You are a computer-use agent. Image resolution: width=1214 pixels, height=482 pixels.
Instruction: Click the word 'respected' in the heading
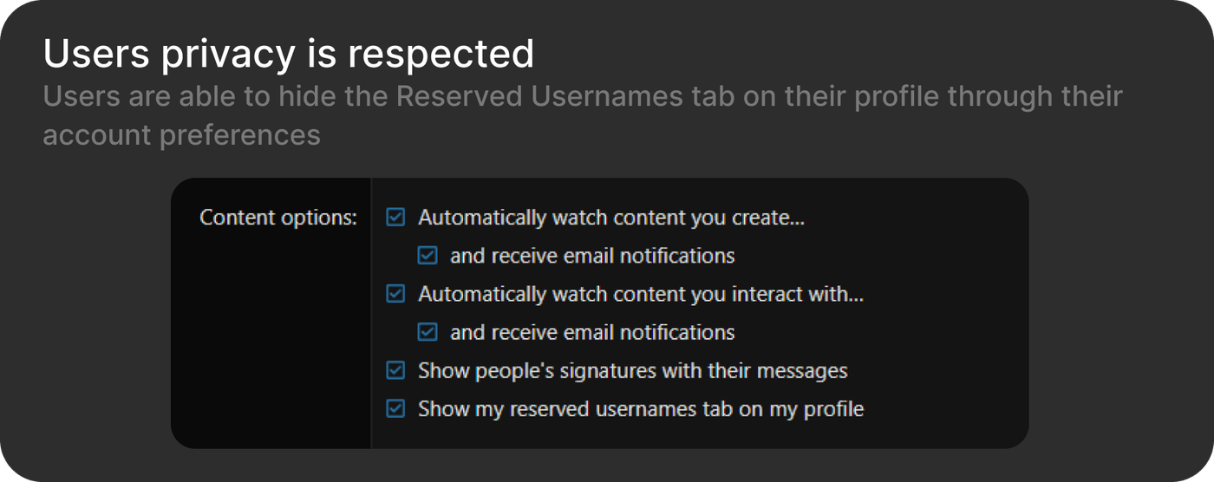441,55
